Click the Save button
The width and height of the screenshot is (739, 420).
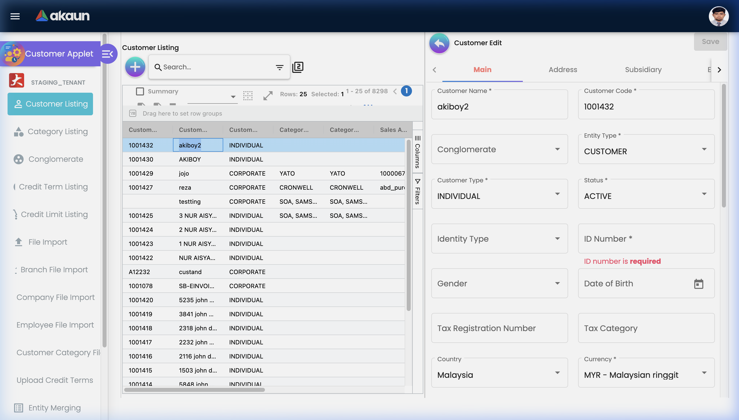(710, 41)
